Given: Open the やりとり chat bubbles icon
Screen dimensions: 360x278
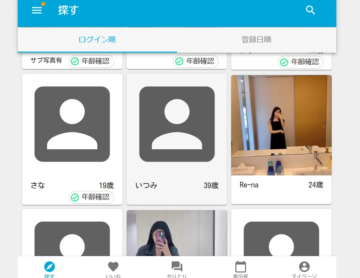Looking at the screenshot, I should tap(177, 267).
